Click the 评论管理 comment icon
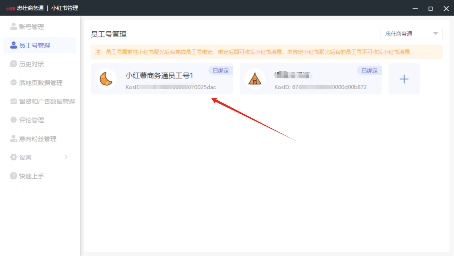 point(13,120)
